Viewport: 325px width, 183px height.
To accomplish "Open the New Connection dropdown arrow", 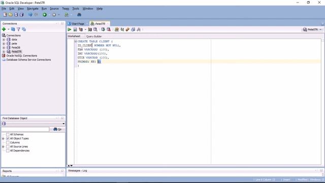I will (x=8, y=29).
